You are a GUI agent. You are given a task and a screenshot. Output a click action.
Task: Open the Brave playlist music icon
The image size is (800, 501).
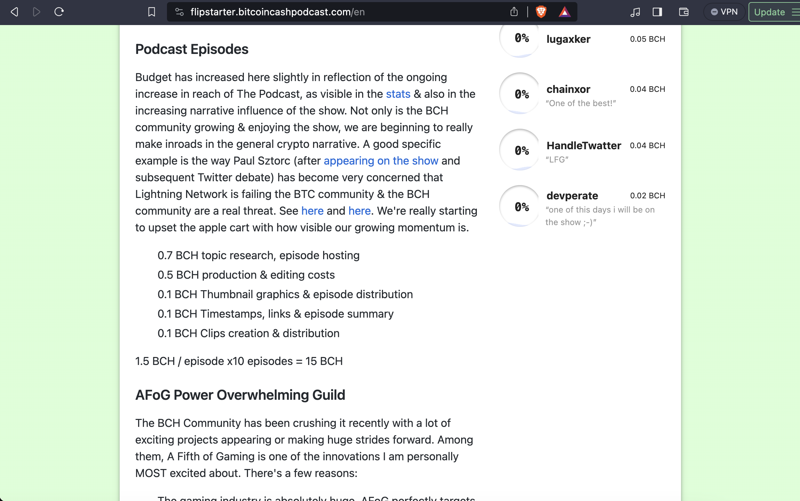pyautogui.click(x=635, y=12)
